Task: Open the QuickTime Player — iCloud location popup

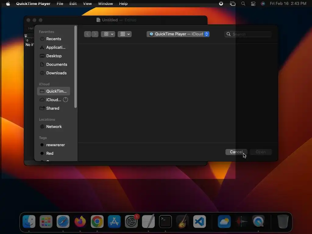Action: point(178,34)
